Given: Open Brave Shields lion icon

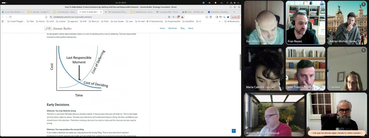Looking at the screenshot, I should pos(178,17).
